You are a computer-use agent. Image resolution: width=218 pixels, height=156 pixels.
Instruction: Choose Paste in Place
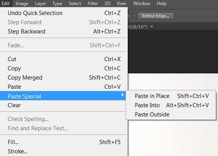coord(152,96)
